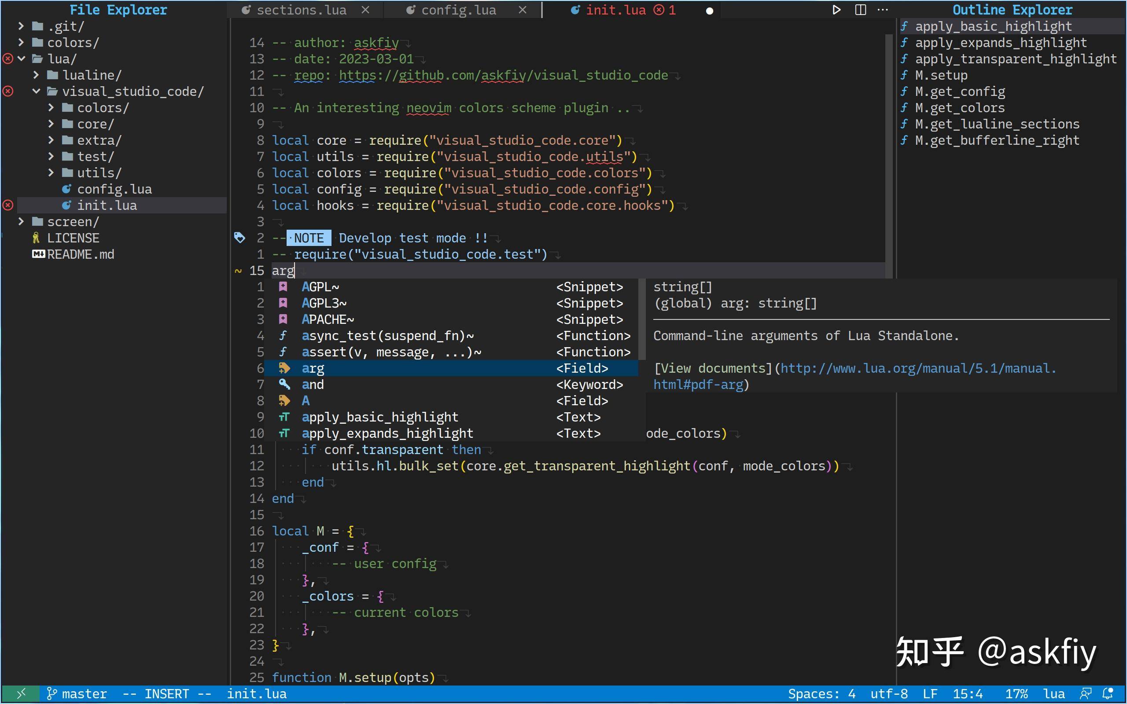Open the more actions ellipsis menu

[x=883, y=10]
